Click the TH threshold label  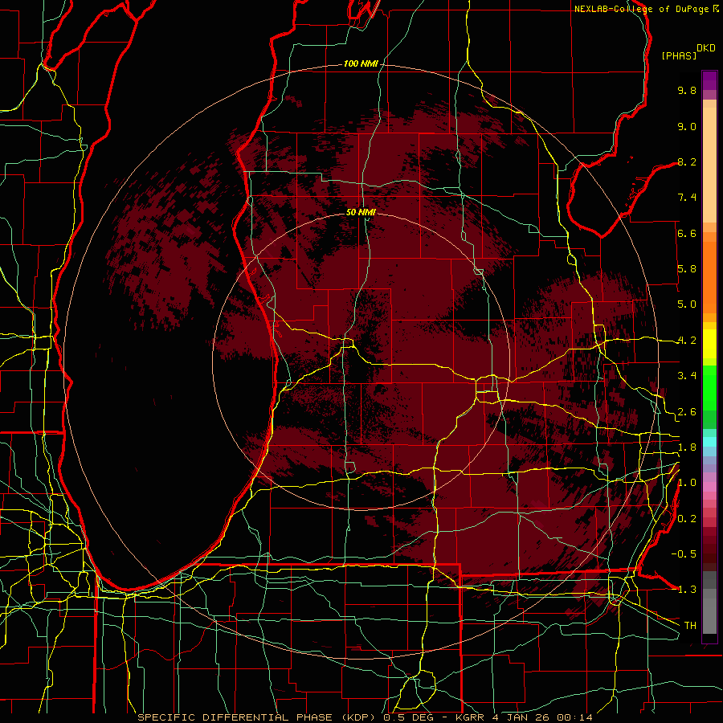(690, 626)
